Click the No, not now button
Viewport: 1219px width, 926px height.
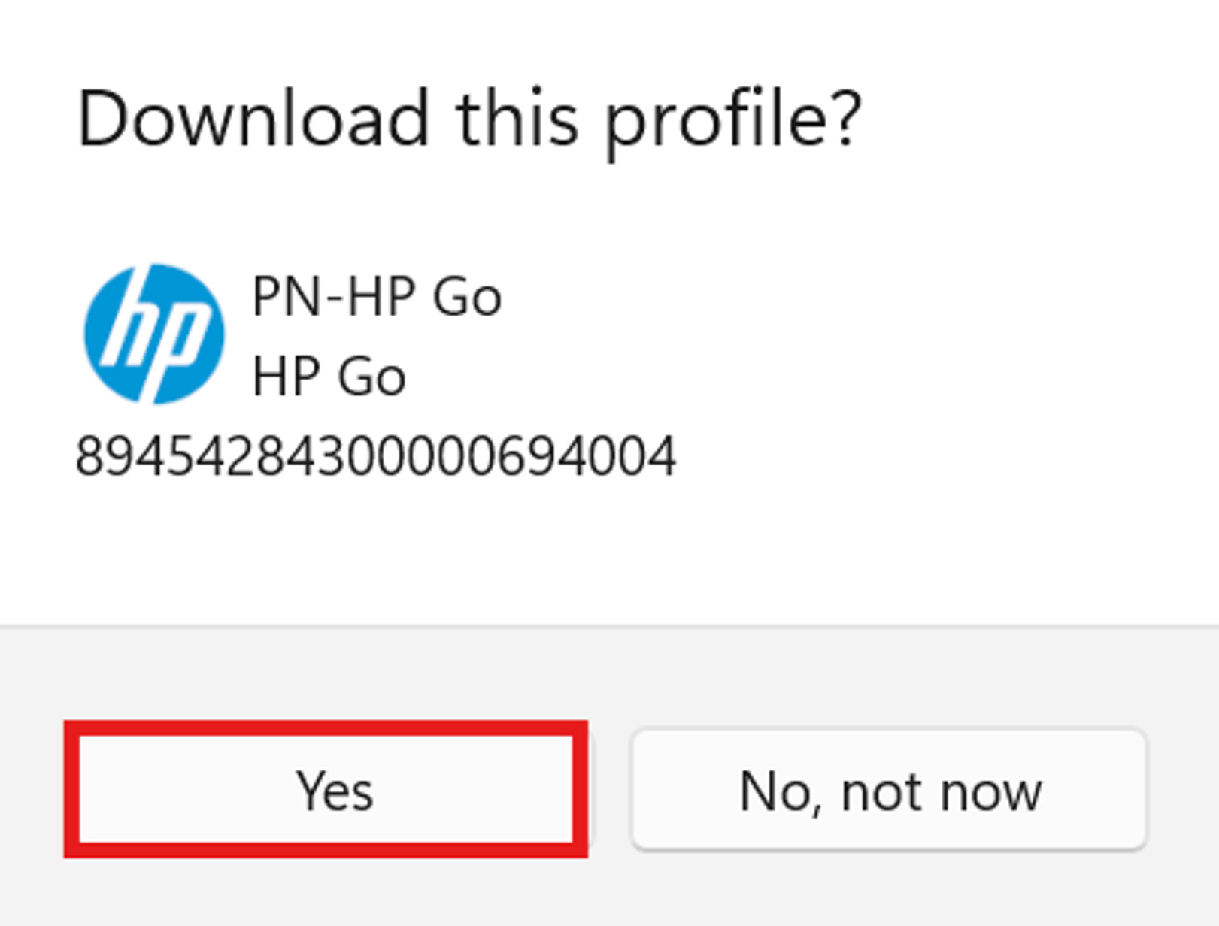click(x=889, y=789)
